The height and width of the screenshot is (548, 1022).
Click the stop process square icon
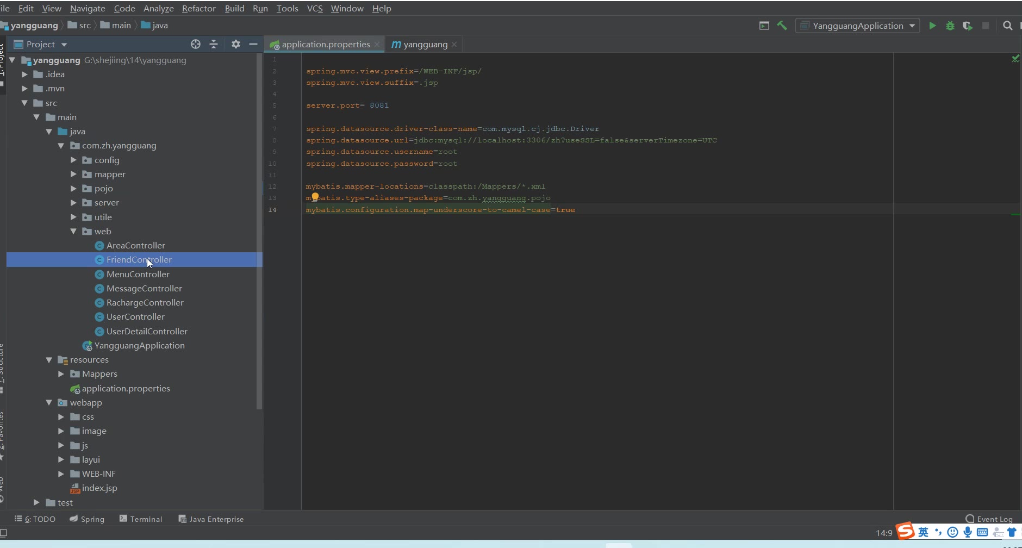(985, 26)
